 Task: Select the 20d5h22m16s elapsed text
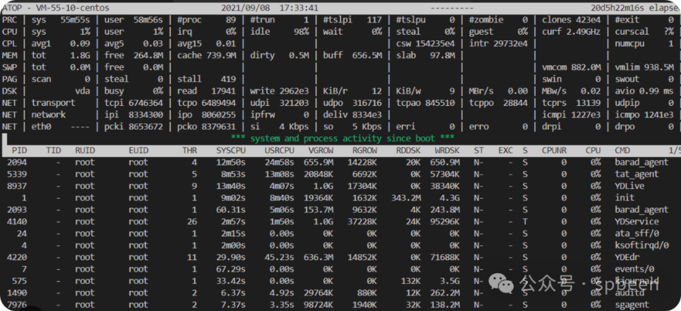636,8
